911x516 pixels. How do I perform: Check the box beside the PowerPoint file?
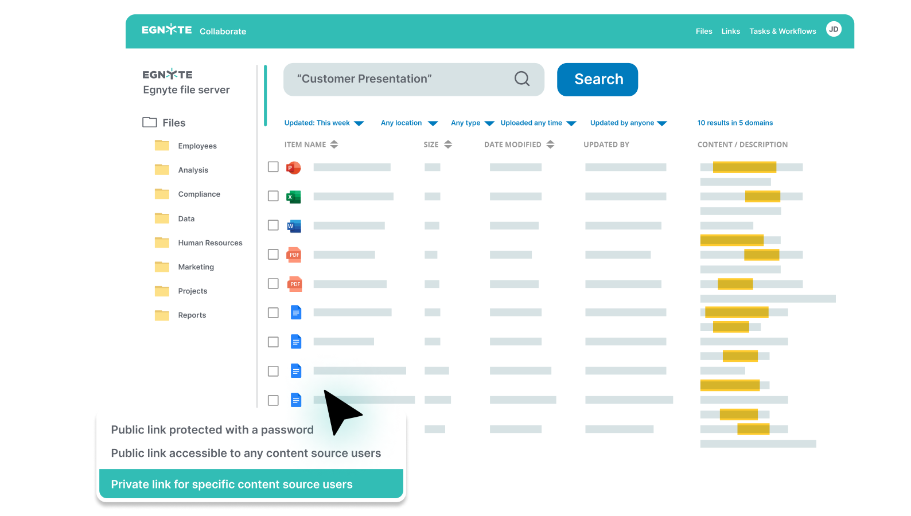click(x=273, y=167)
